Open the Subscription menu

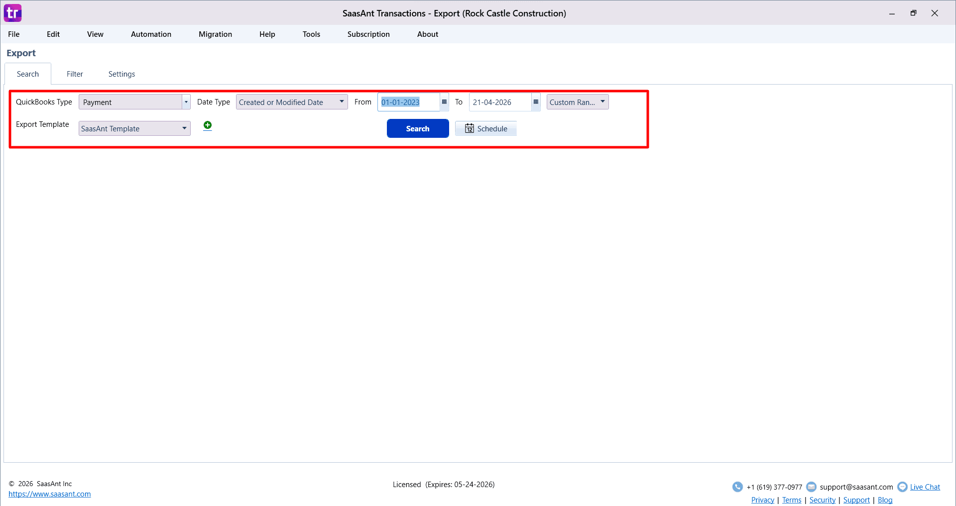(368, 34)
